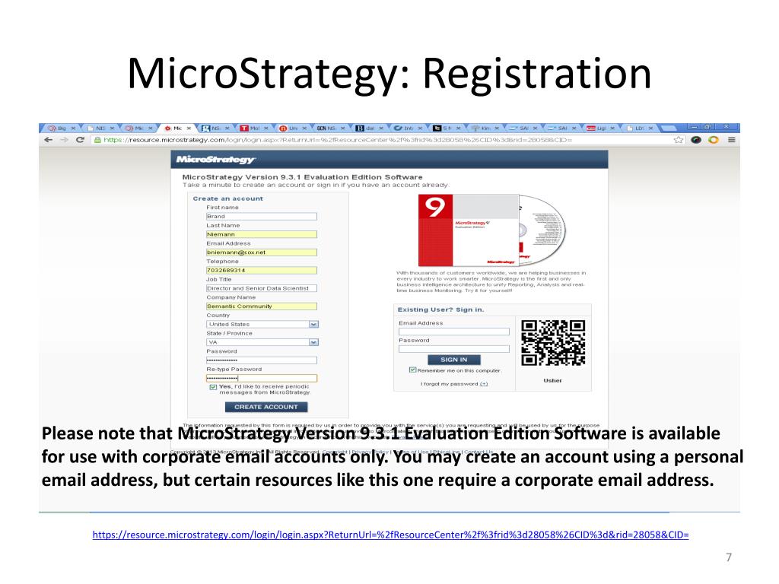Open the Kin browser tab
779x584 pixels.
pyautogui.click(x=485, y=128)
